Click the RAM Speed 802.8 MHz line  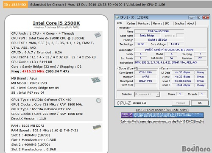pos(45,131)
